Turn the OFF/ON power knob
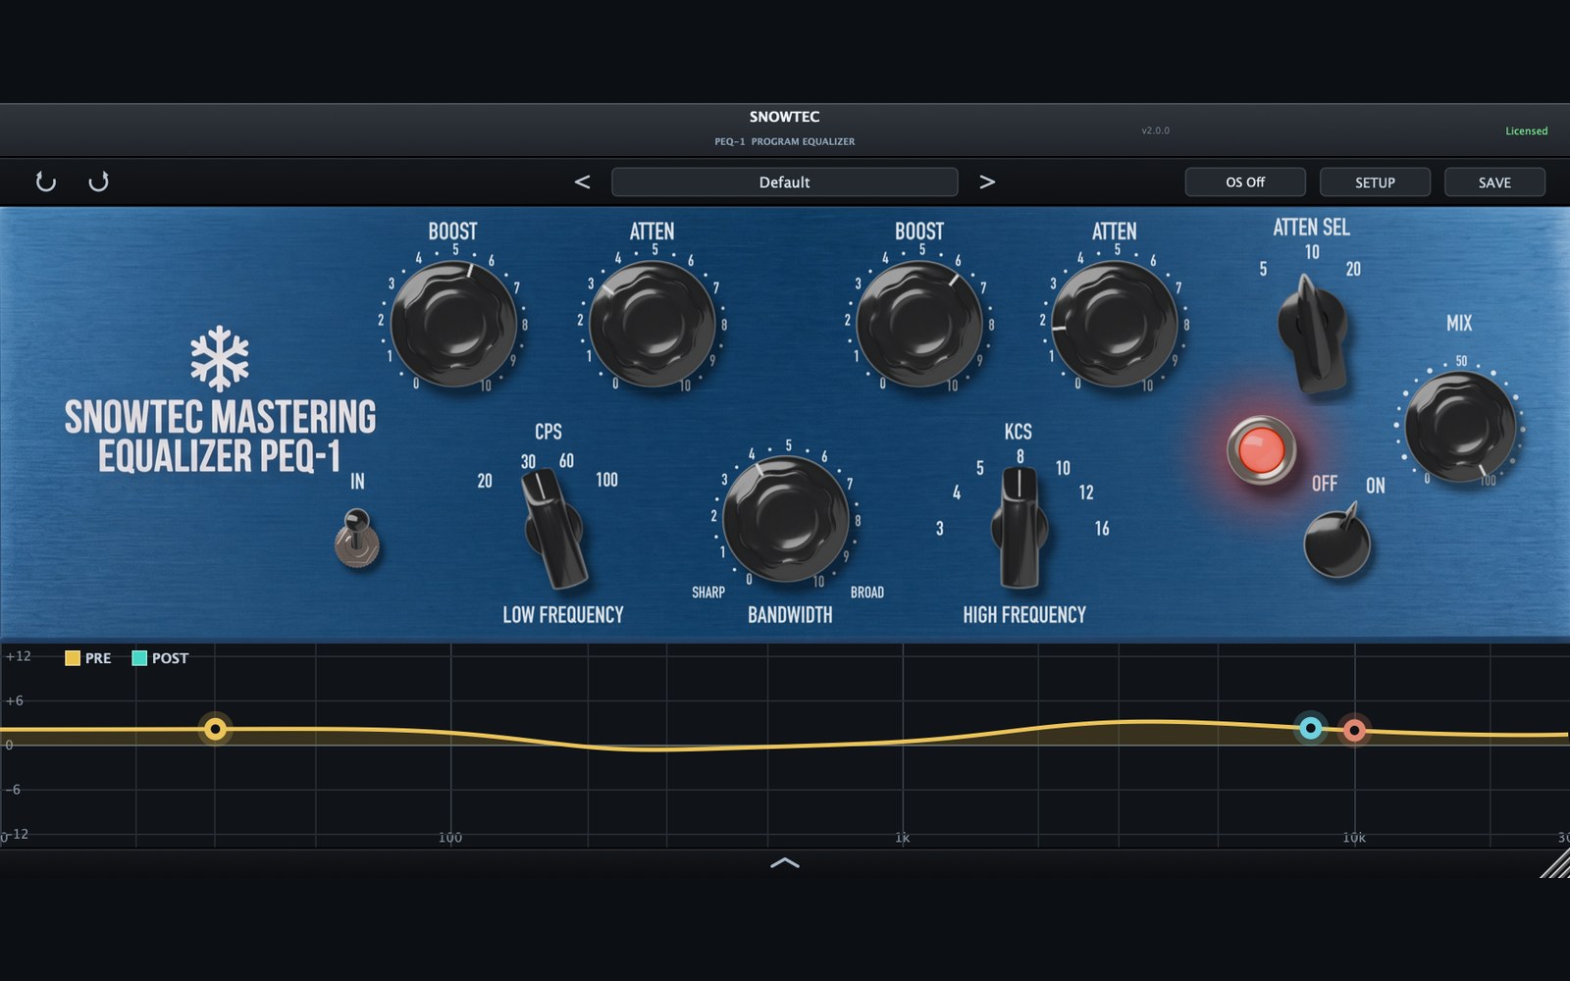This screenshot has width=1570, height=981. [x=1336, y=542]
